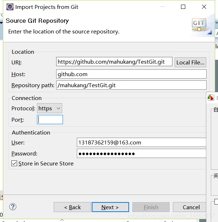The width and height of the screenshot is (218, 222).
Task: Click the "URI:" label
Action: 17,63
